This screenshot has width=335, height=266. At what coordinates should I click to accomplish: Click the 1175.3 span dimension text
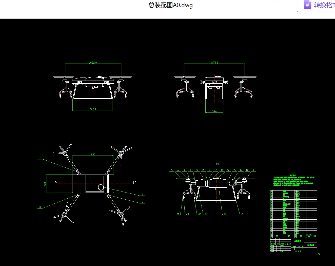(214, 62)
